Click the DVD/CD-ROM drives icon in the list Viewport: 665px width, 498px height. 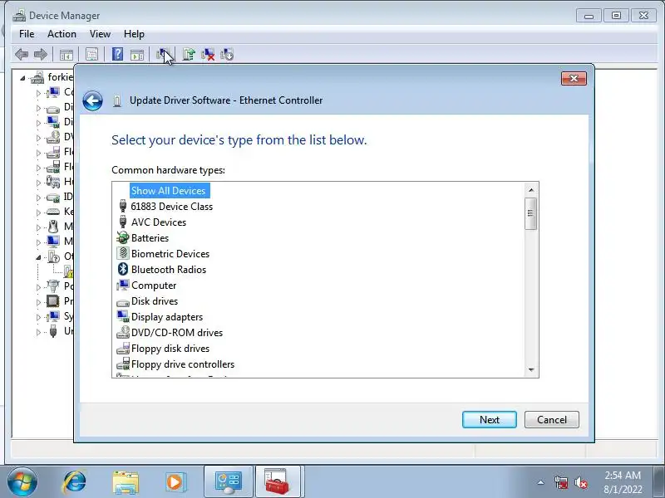[122, 333]
